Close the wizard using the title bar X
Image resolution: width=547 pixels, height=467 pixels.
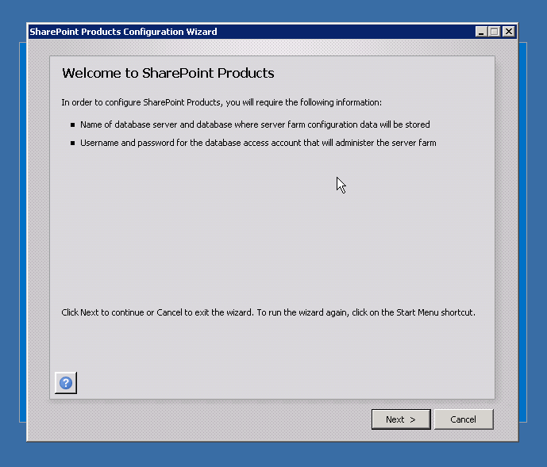(x=509, y=32)
